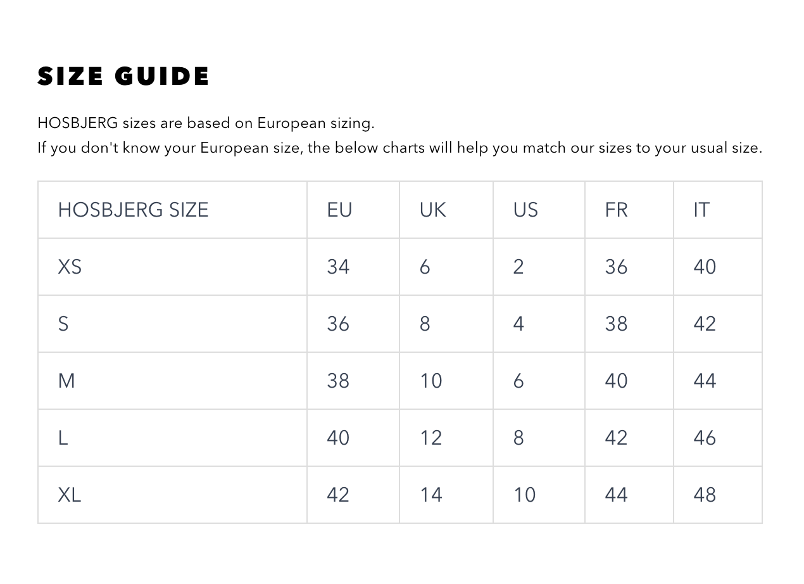The image size is (804, 584).
Task: Click the L size row label
Action: (63, 438)
